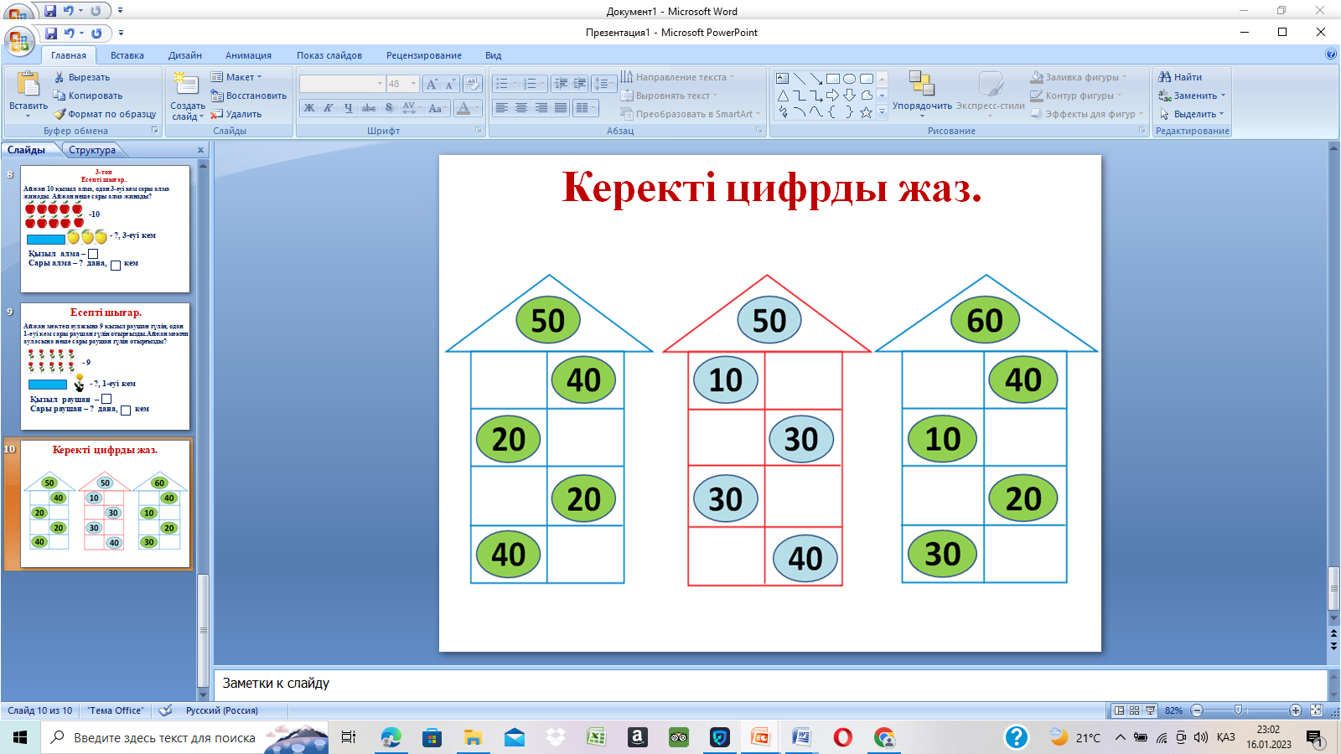Center the text alignment
Viewport: 1341px width, 754px height.
coord(521,108)
